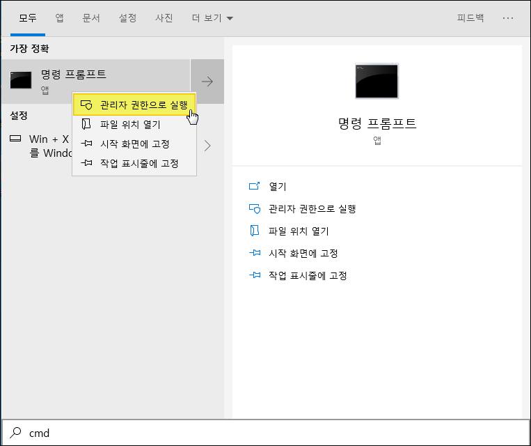This screenshot has height=446, width=531.
Task: Click pin icon beside 작업 표시줄에 고정 in preview pane
Action: (255, 275)
